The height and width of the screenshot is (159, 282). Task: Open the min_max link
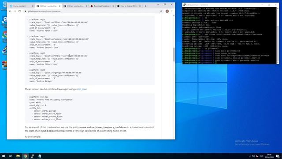pos(82,89)
